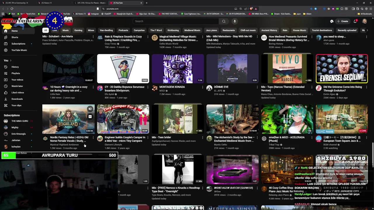
Task: Switch to the UFC 319 browser tab
Action: pyautogui.click(x=91, y=3)
